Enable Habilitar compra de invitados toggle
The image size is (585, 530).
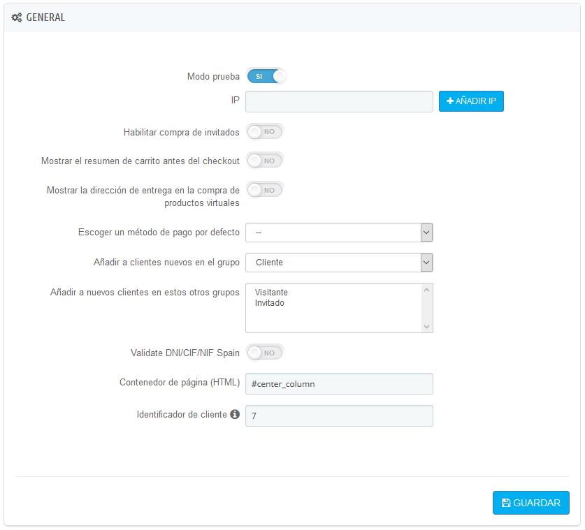click(x=265, y=131)
